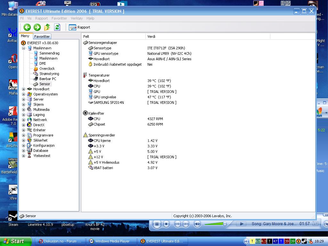Open the Windows Start menu
Viewport: 328px width, 246px height.
[x=15, y=241]
